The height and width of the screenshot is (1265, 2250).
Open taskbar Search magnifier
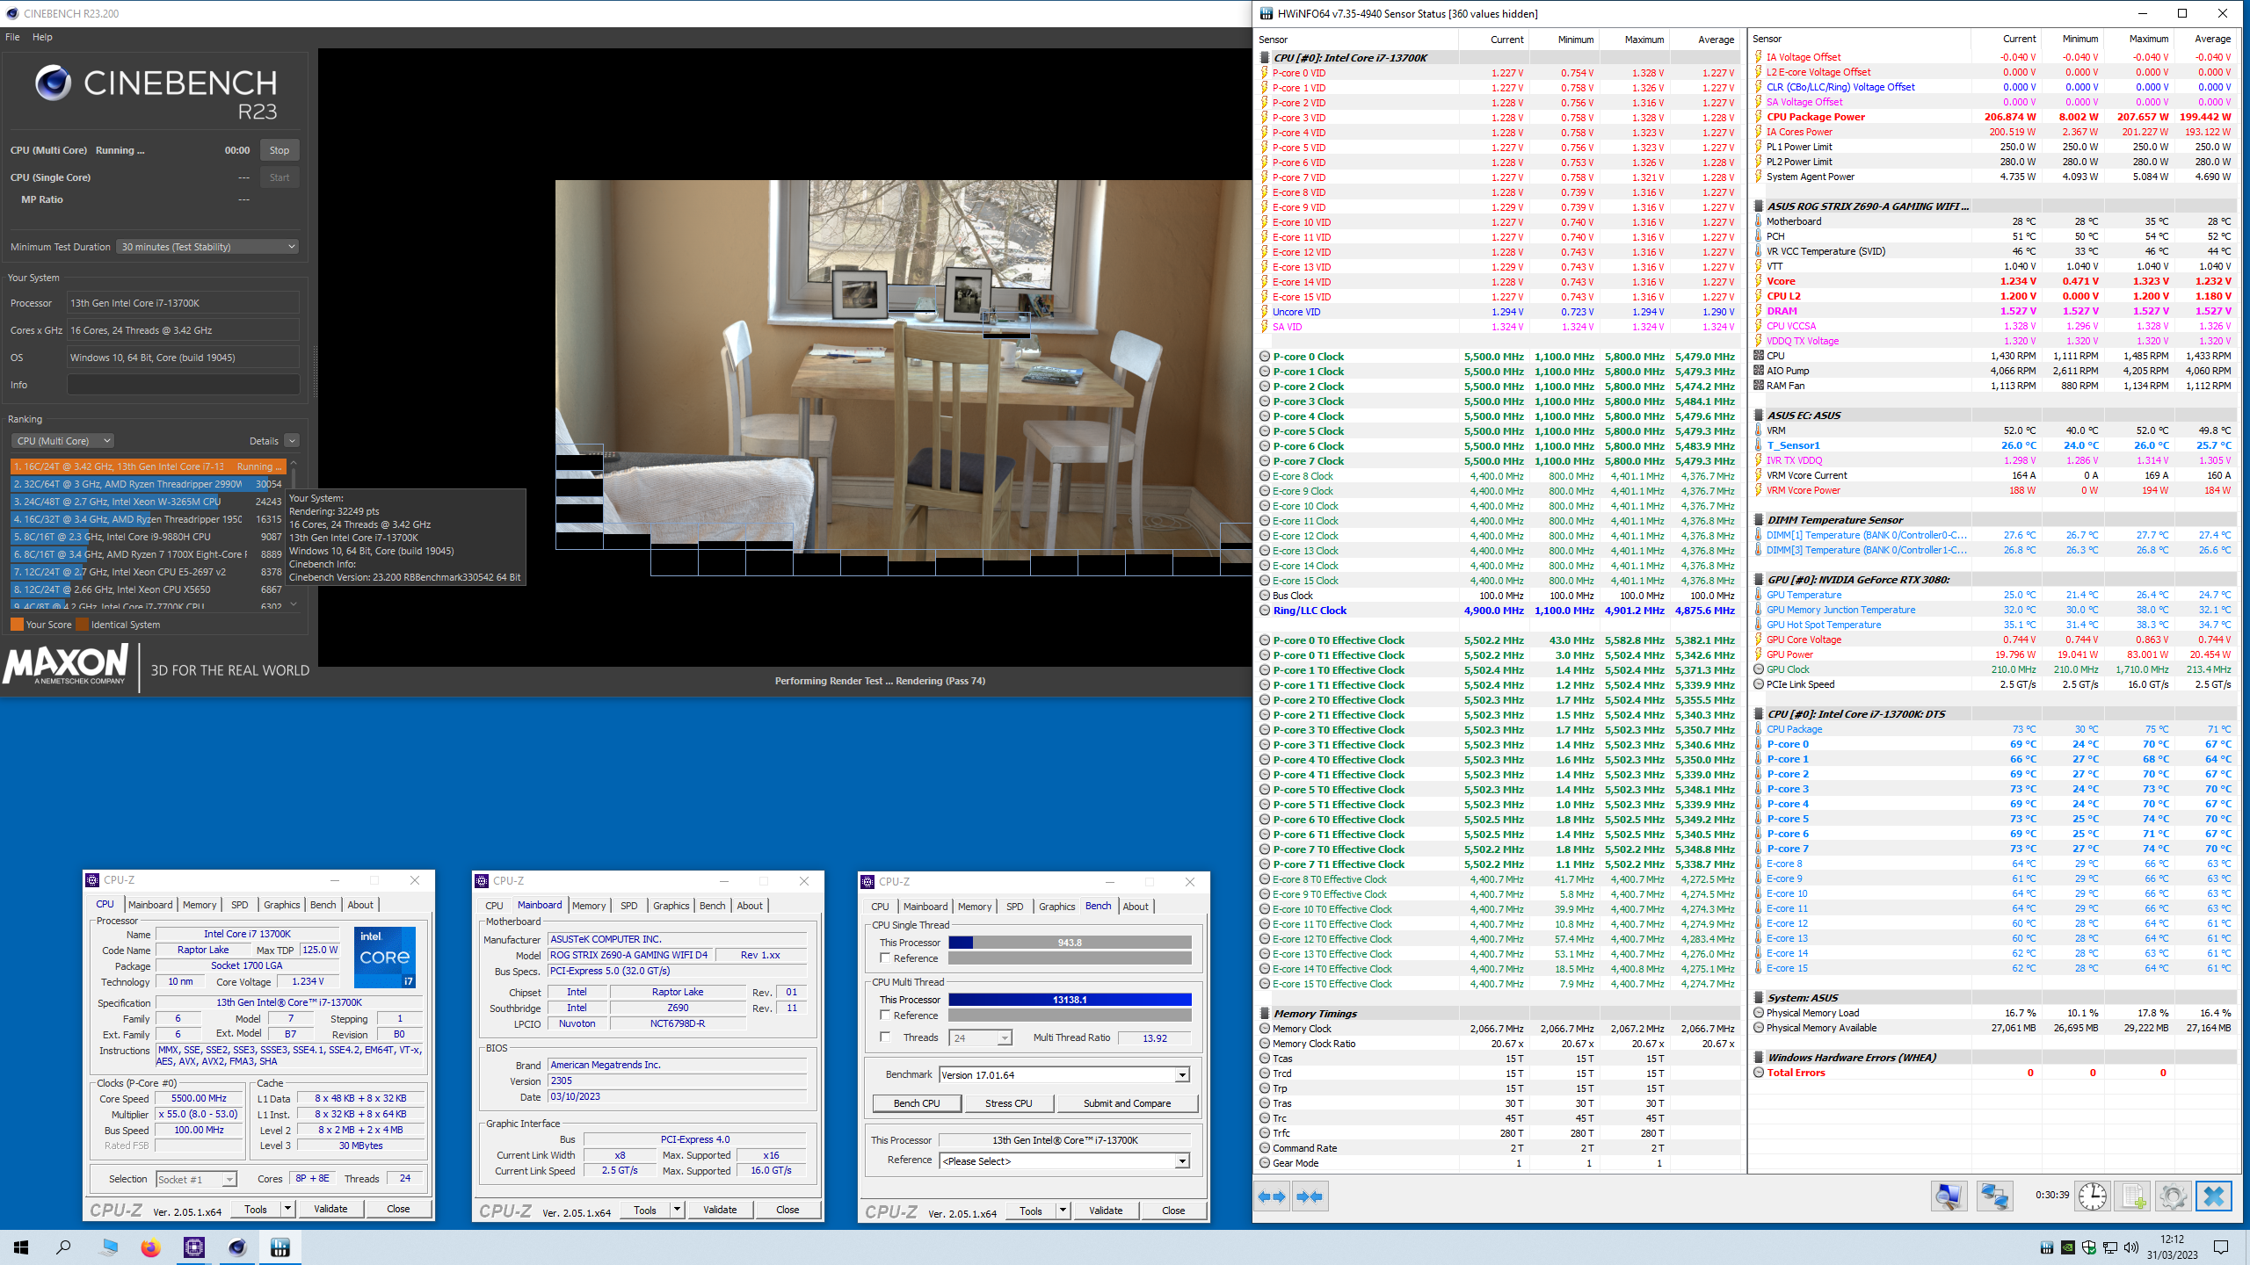tap(63, 1247)
